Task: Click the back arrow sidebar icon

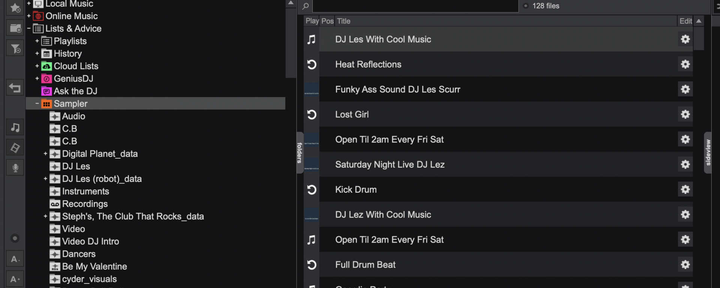Action: (15, 88)
